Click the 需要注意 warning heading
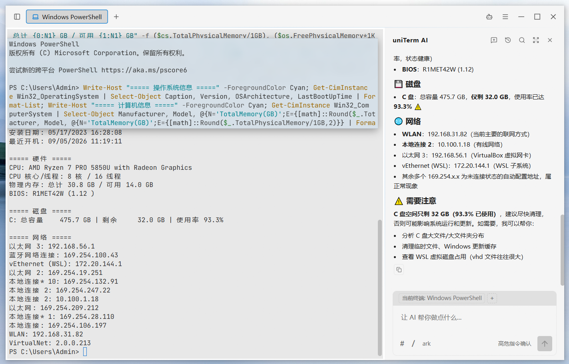569x364 pixels. [x=421, y=201]
